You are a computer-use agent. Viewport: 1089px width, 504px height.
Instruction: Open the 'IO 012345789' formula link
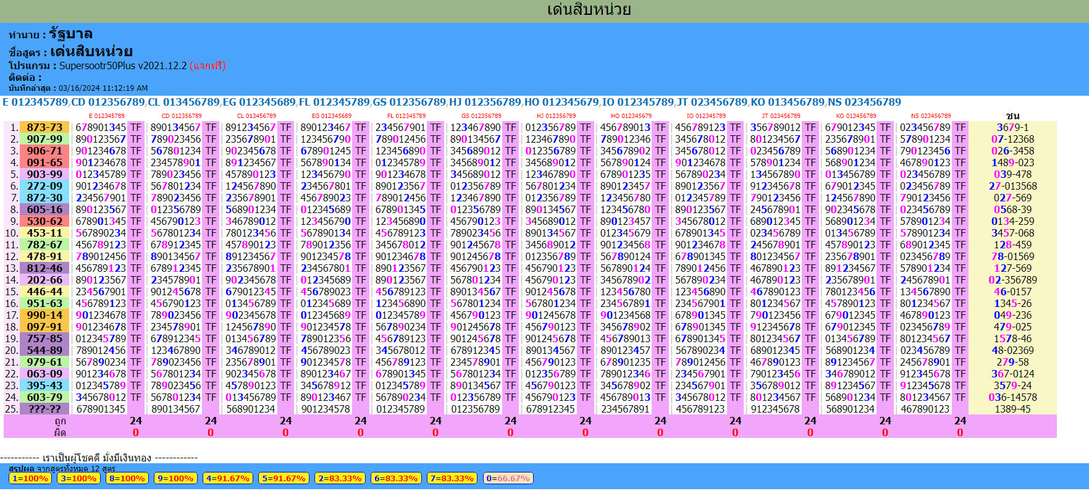pos(638,102)
